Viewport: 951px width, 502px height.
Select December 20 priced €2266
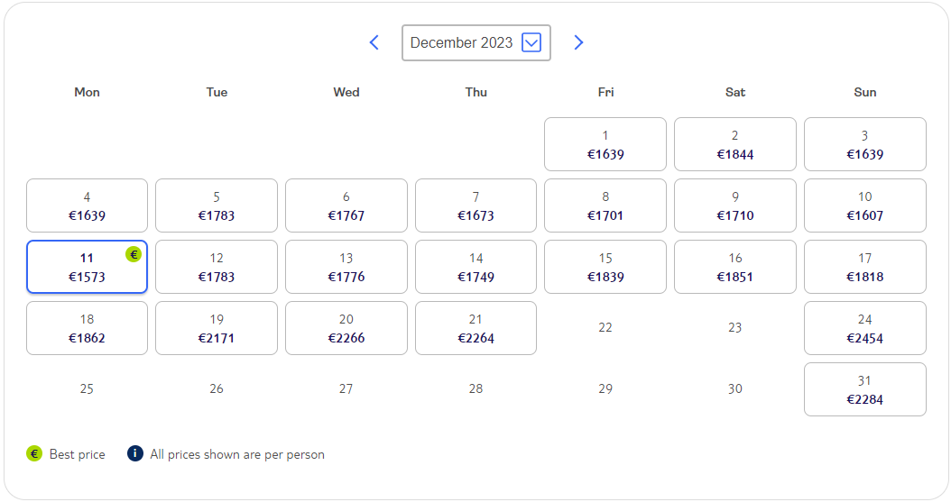tap(346, 328)
